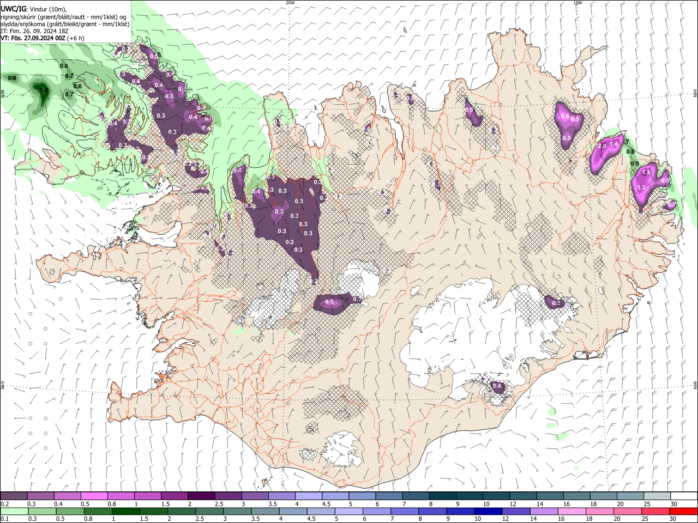Select the white 30 swatch in upper legend row
Screen dimensions: 698x523
pos(684,496)
